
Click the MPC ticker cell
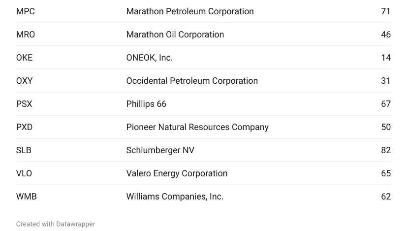pyautogui.click(x=25, y=11)
